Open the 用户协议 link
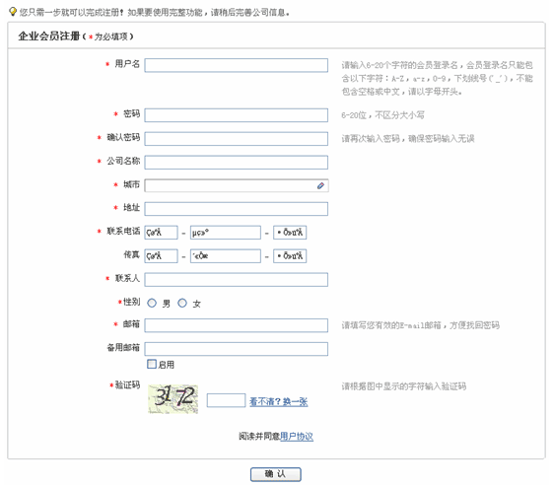 pyautogui.click(x=297, y=437)
